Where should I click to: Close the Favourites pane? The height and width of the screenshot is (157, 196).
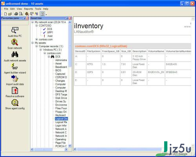(27, 18)
